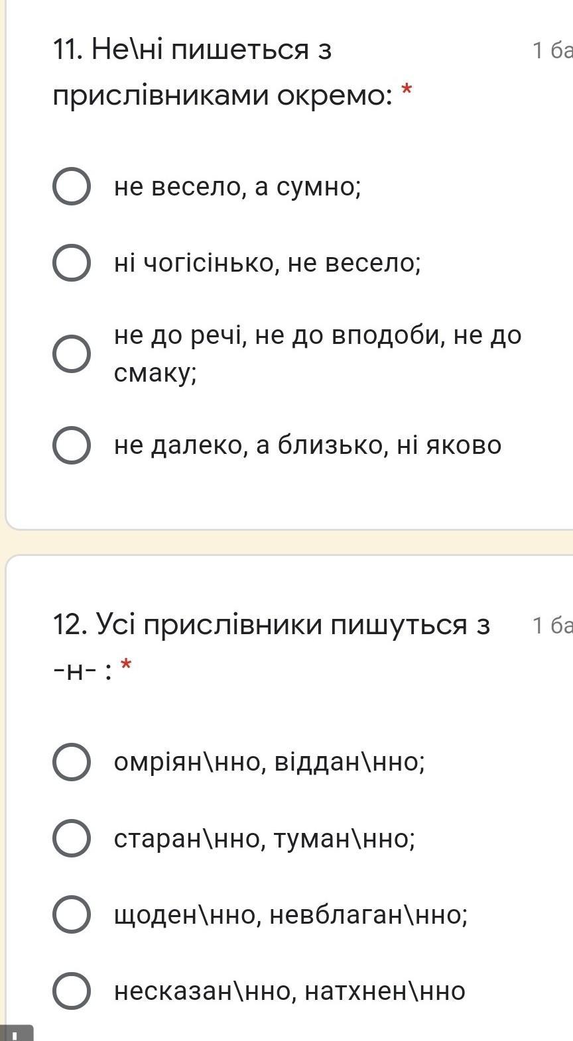Click answer text 'старан\нно, туман\нно;'
The image size is (573, 1041).
coord(265,839)
